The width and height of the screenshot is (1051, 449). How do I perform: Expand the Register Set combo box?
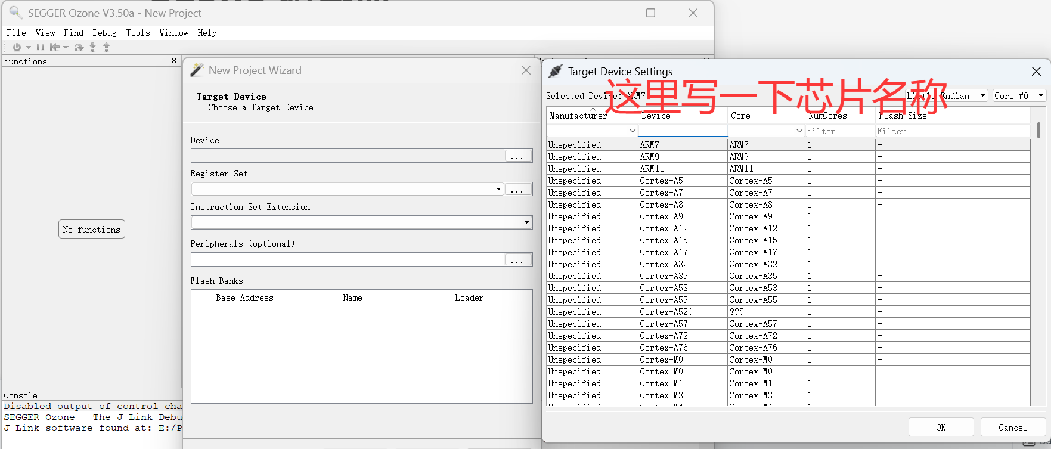click(498, 189)
